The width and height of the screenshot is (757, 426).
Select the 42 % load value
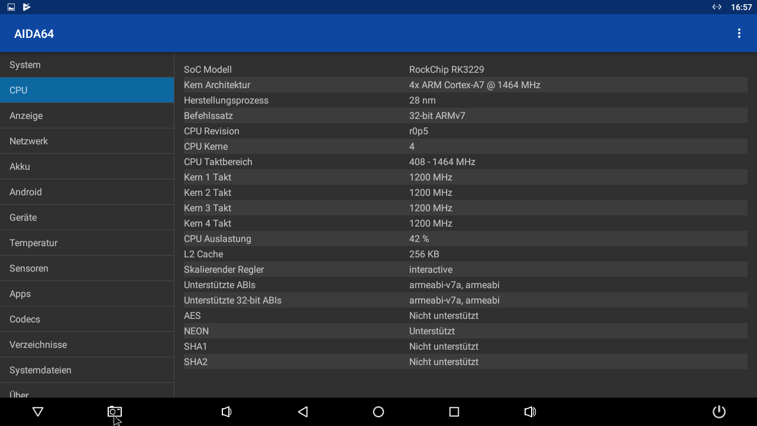coord(419,239)
